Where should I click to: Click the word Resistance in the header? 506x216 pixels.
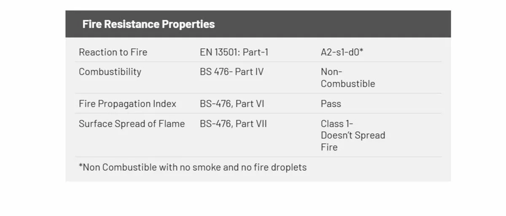tap(131, 24)
